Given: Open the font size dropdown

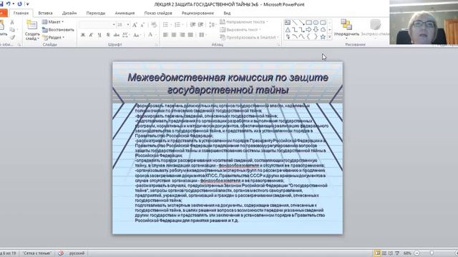Looking at the screenshot, I should 128,25.
